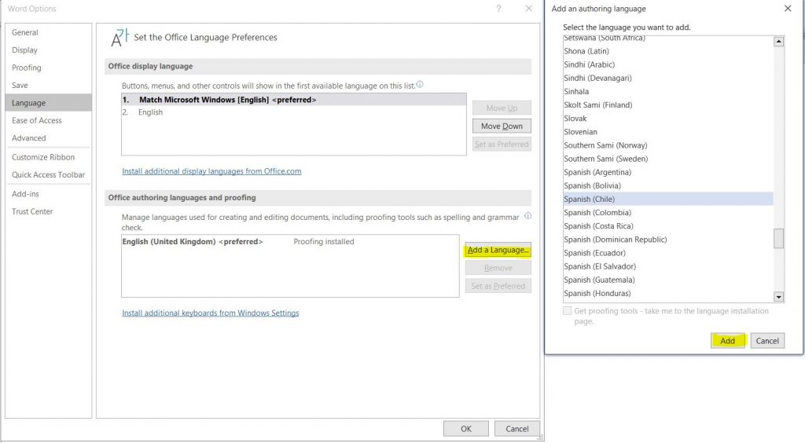This screenshot has width=805, height=443.
Task: Select Spanish (Colombia) in the language list
Action: click(x=598, y=213)
